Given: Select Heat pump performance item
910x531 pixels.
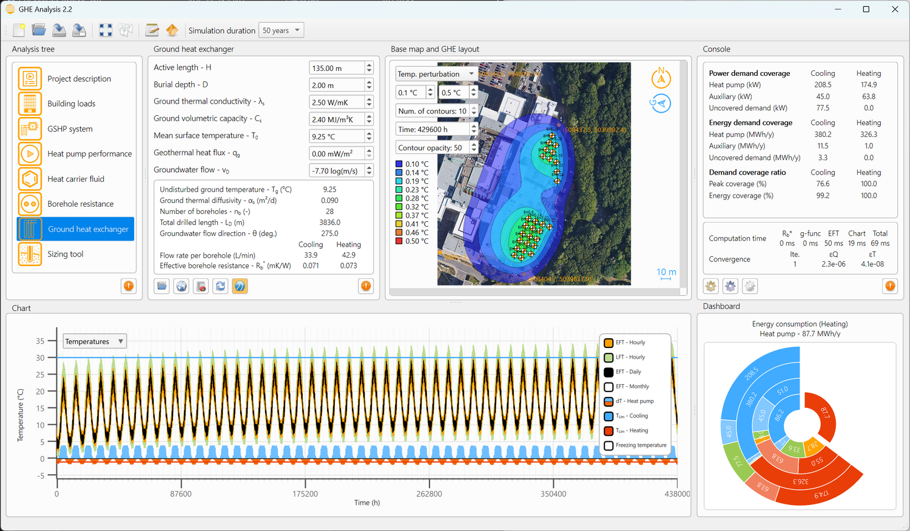Looking at the screenshot, I should click(89, 154).
